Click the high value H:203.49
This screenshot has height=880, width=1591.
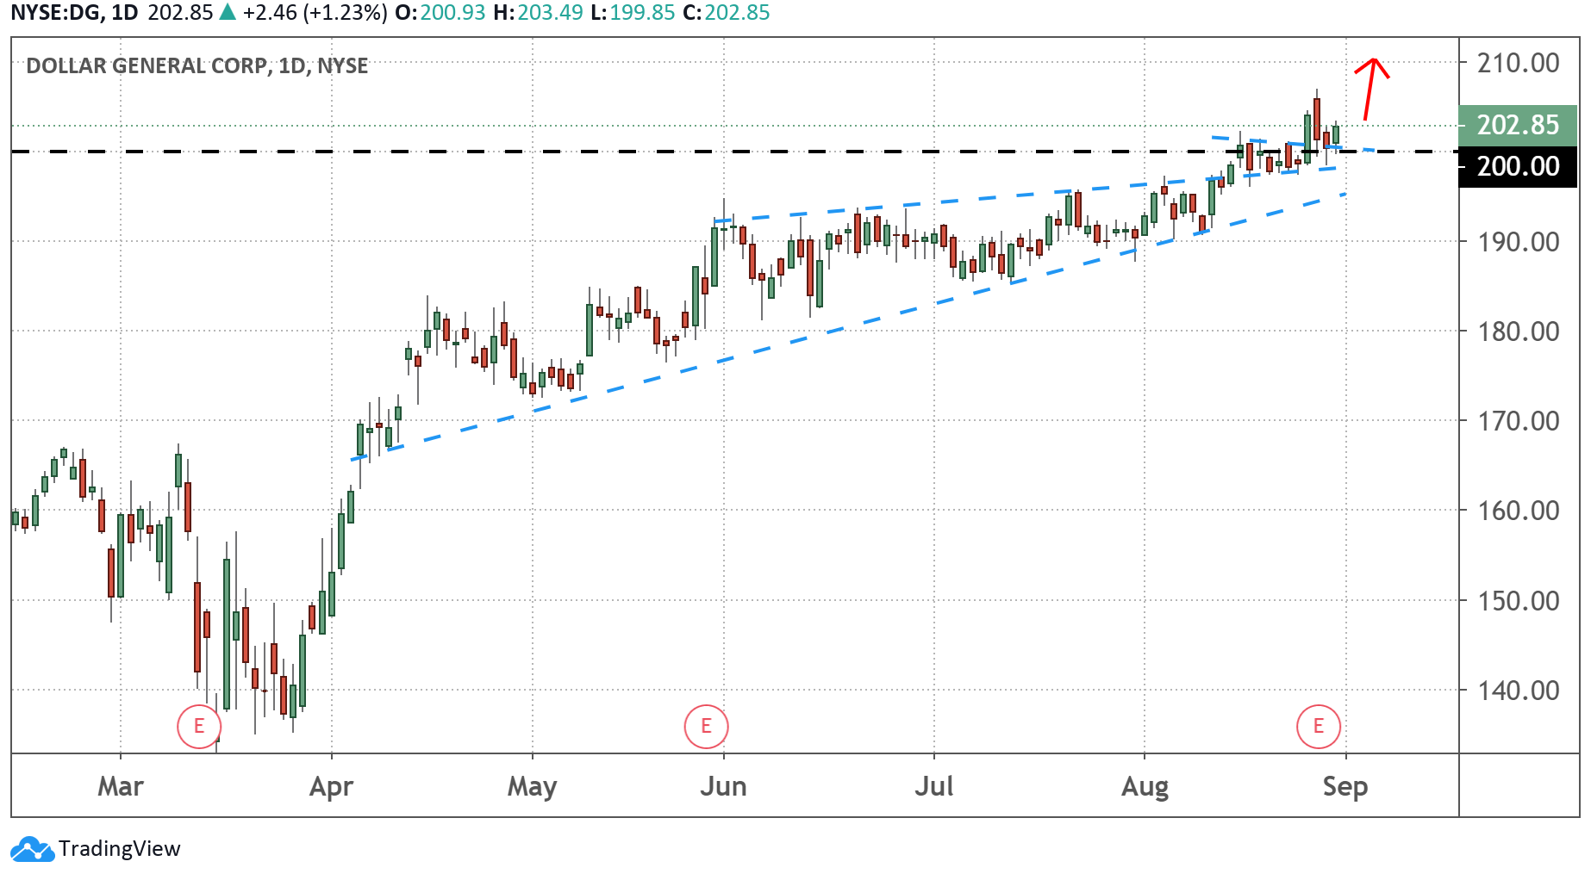click(538, 13)
